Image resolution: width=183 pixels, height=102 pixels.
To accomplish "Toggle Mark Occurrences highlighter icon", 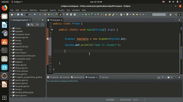I will click(60, 14).
